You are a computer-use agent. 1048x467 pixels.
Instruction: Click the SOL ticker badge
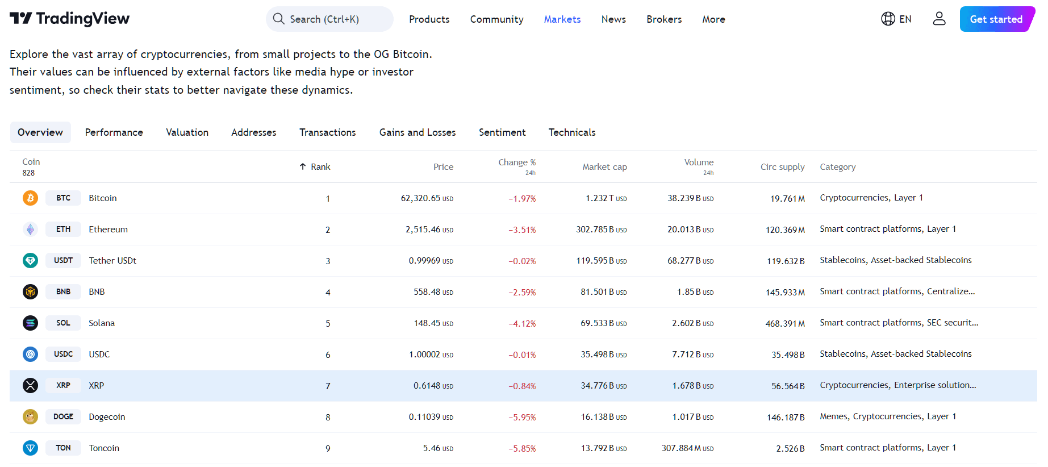pos(63,323)
